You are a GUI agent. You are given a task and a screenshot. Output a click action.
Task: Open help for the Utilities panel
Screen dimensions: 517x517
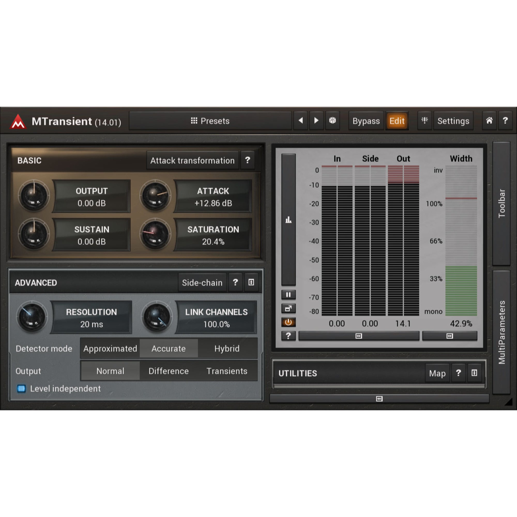(x=458, y=373)
